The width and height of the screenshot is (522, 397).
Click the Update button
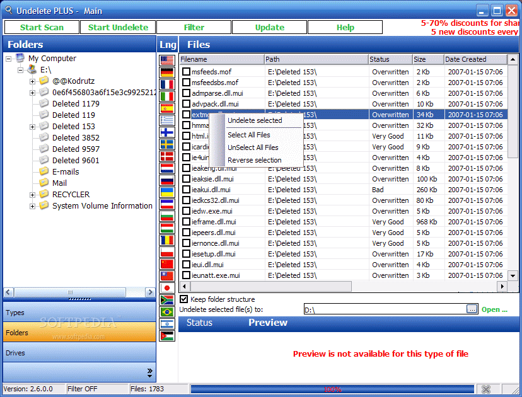click(x=269, y=27)
